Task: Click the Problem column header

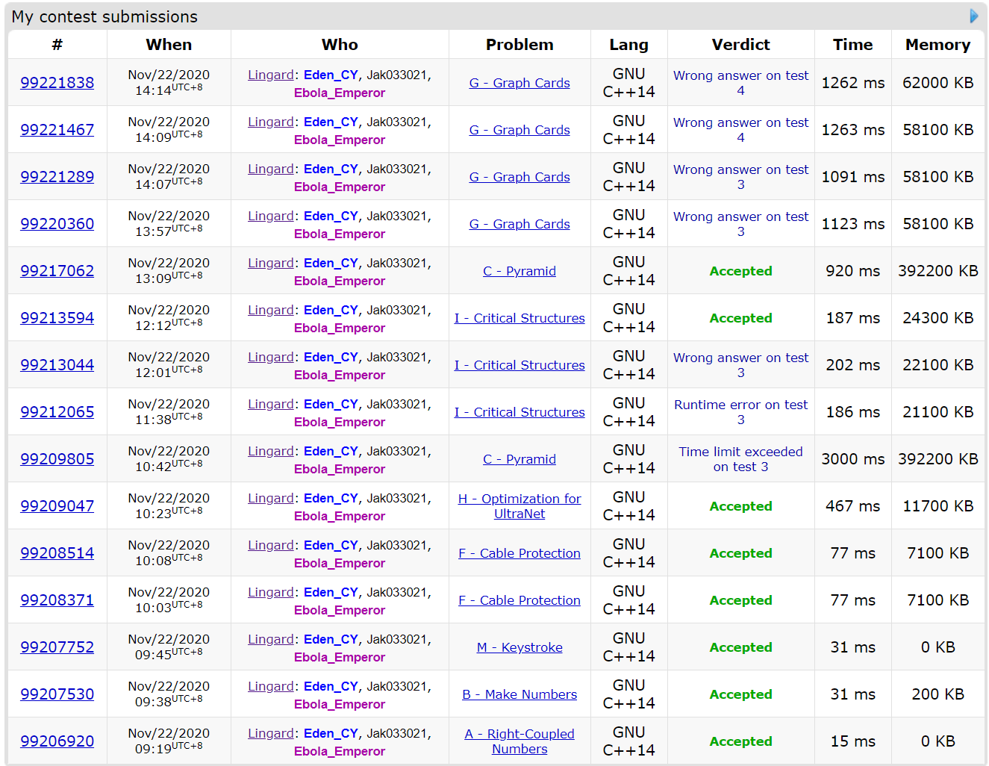Action: point(520,45)
